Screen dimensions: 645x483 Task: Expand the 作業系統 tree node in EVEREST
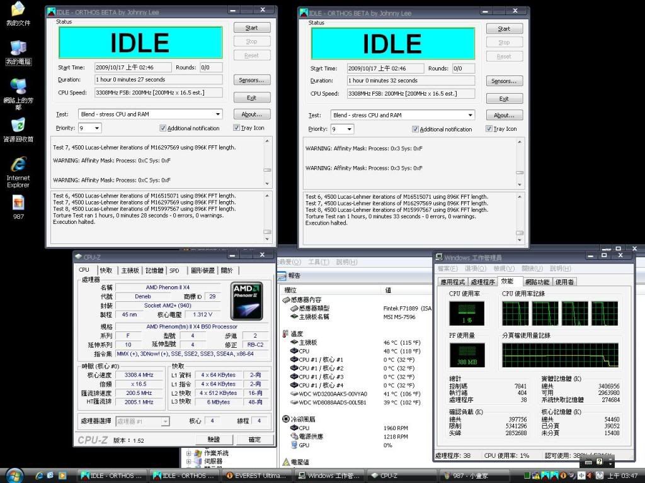coord(189,453)
